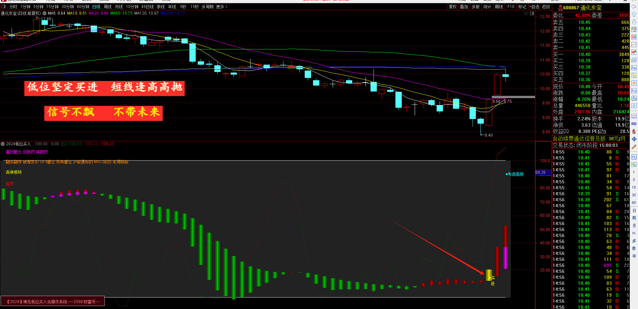This screenshot has height=309, width=638.
Task: Expand the 更多 periods dropdown
Action: point(222,7)
